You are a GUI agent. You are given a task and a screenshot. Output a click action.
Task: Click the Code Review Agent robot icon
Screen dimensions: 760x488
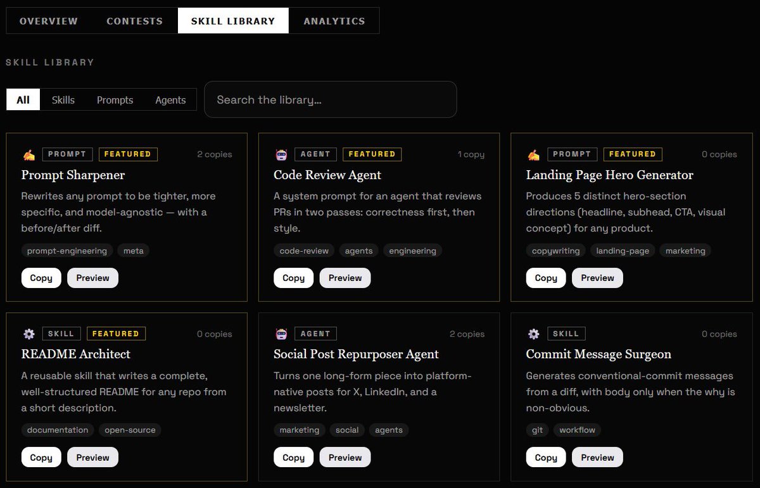pos(281,154)
